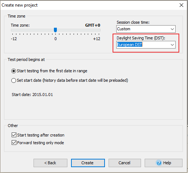Close the Create new project dialog
Screen dimensions: 188x173
coord(181,5)
